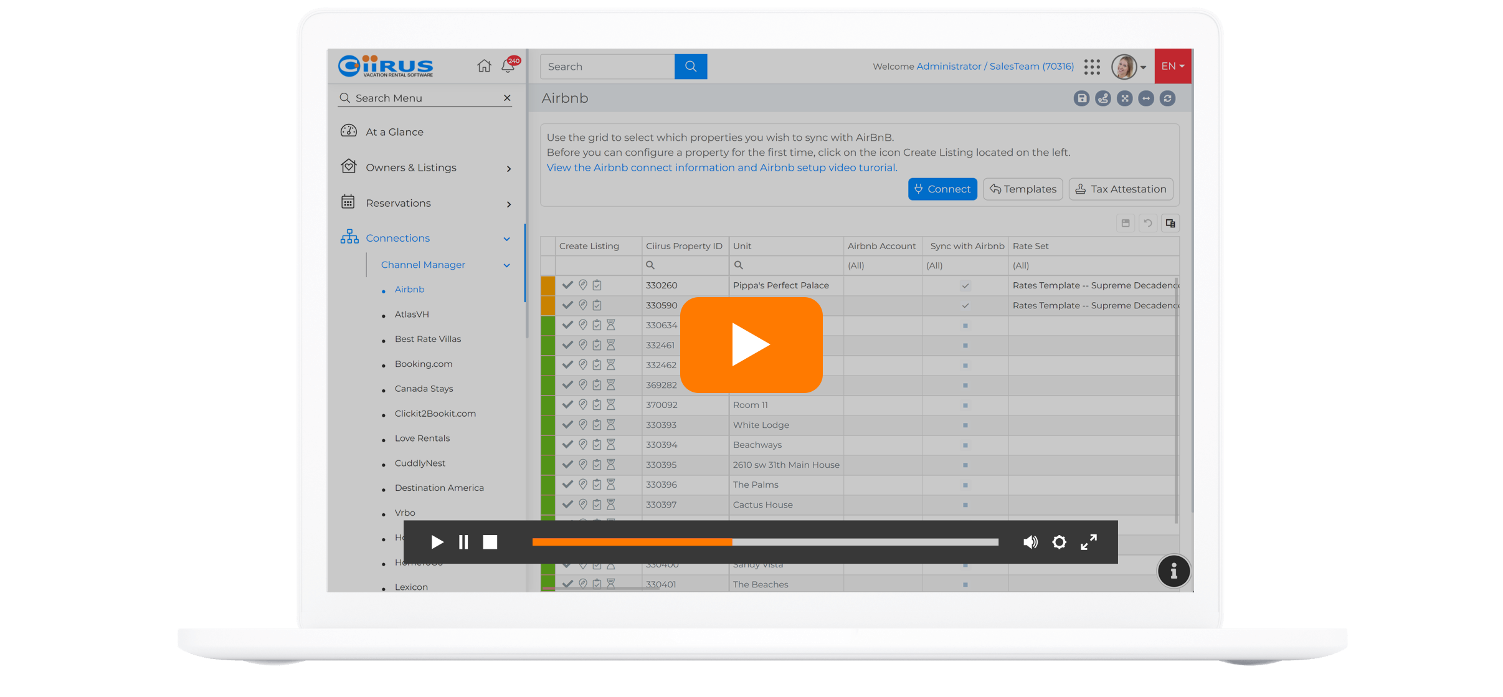Open Airbnb connect information video tutorial link

pyautogui.click(x=721, y=168)
